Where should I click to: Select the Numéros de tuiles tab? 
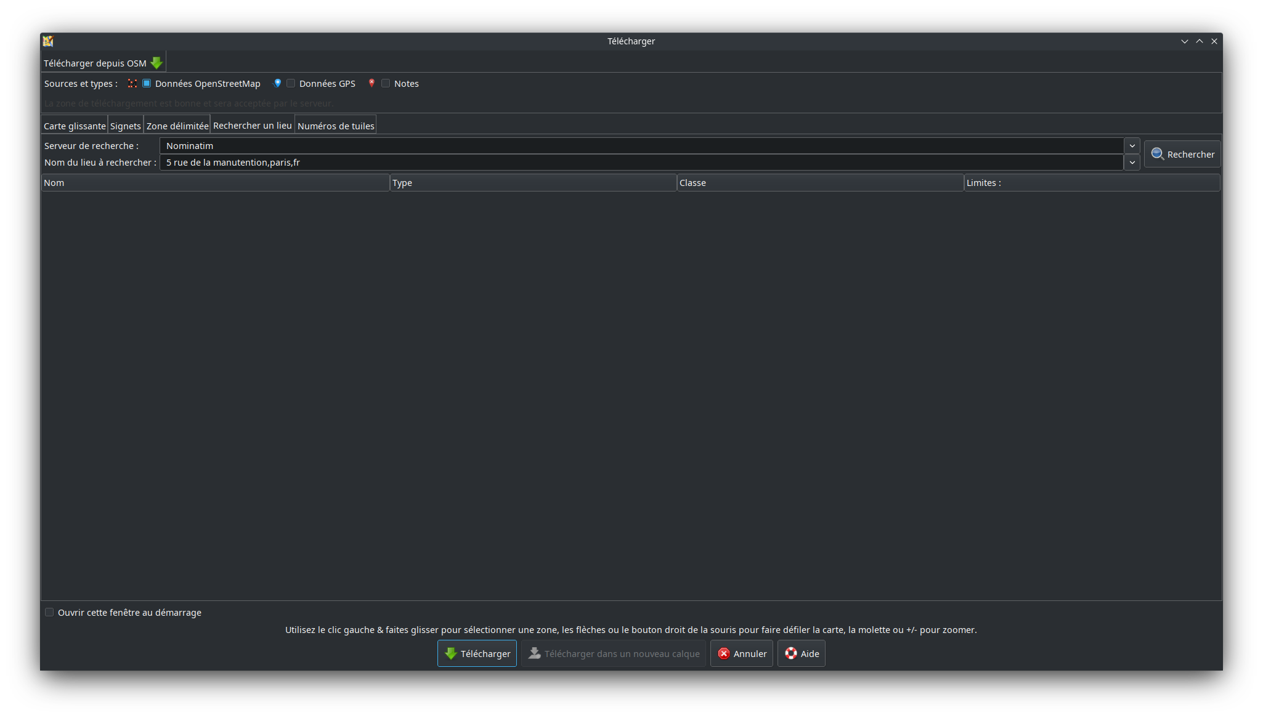coord(336,126)
